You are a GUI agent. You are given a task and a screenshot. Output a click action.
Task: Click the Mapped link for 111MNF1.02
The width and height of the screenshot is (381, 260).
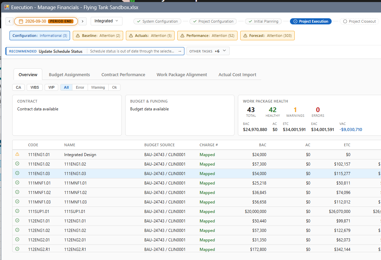tap(207, 193)
